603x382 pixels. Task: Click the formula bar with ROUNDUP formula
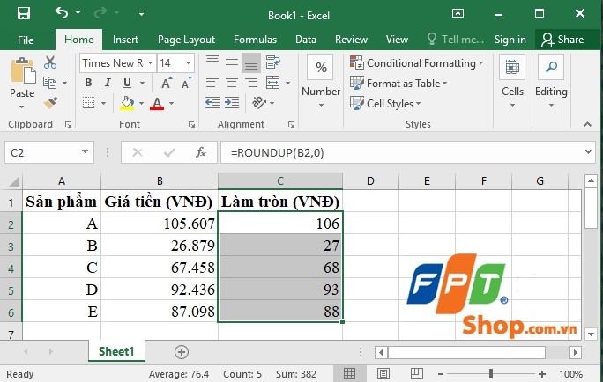click(401, 153)
